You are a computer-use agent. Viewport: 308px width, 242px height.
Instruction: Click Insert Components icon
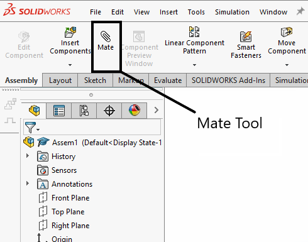70,32
